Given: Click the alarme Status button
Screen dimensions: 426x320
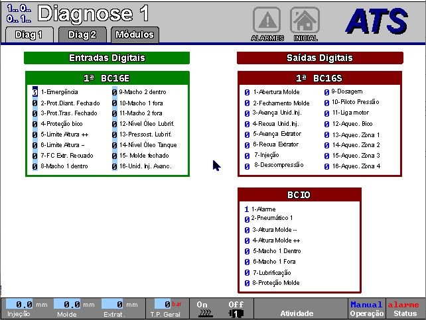Looking at the screenshot, I should pyautogui.click(x=403, y=309).
